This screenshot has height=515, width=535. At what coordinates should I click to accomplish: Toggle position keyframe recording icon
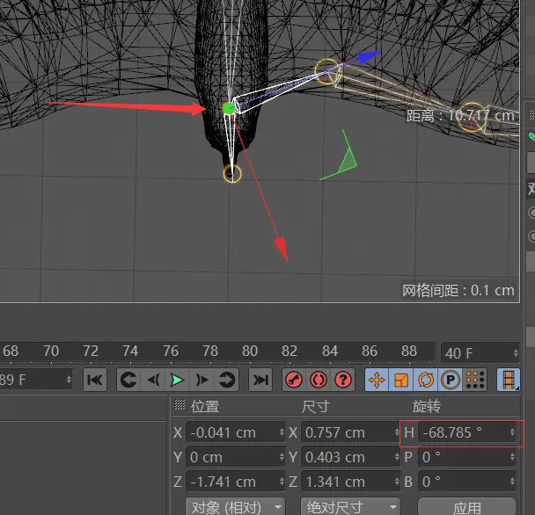(377, 380)
